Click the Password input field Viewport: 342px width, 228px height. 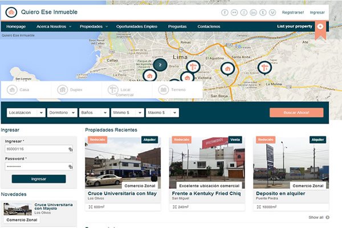(x=35, y=166)
